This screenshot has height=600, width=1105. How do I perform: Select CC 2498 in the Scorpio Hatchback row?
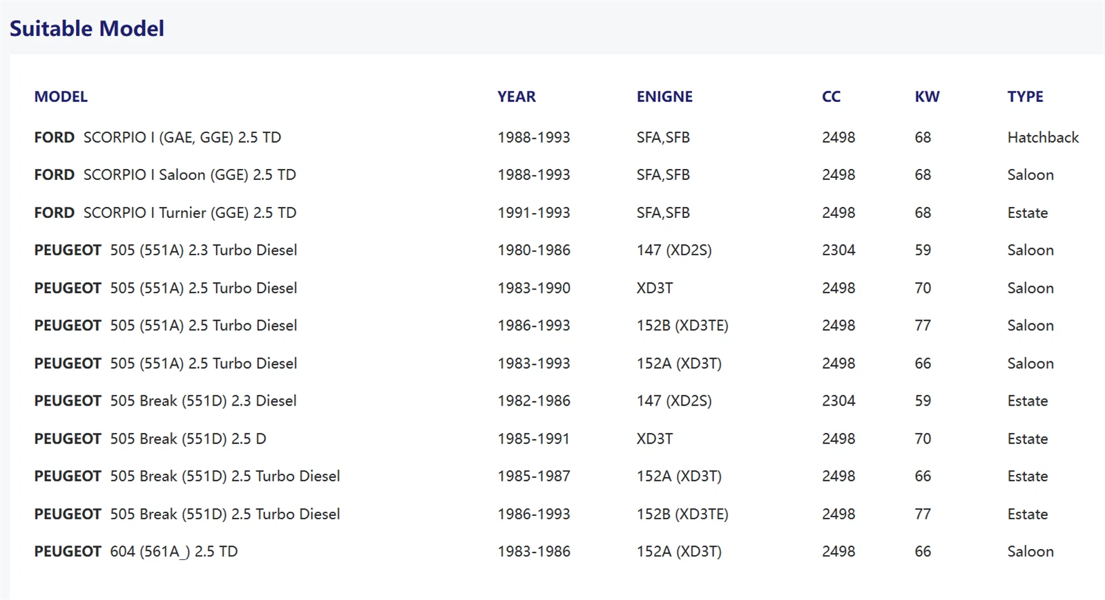838,137
